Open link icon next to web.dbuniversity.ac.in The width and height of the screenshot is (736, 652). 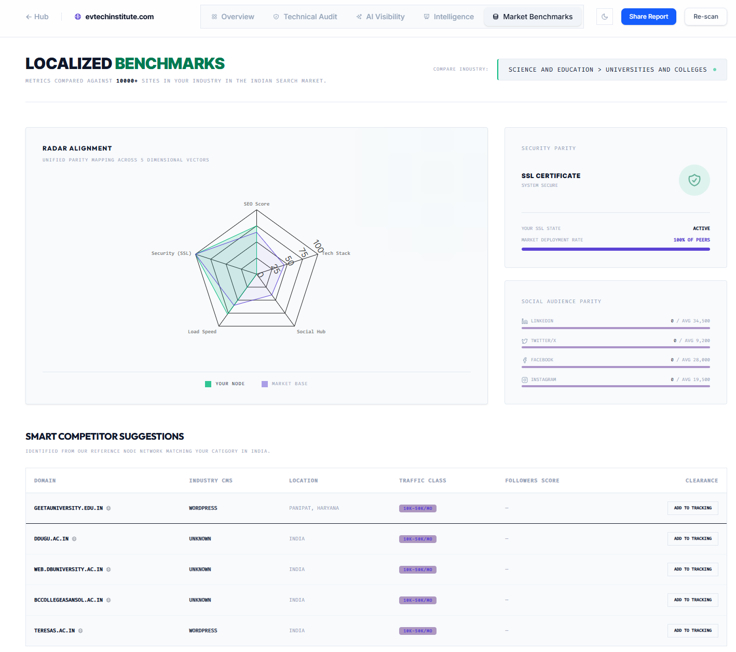(108, 569)
